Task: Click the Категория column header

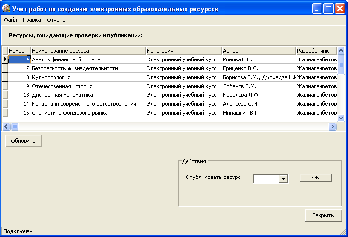Action: tap(184, 51)
